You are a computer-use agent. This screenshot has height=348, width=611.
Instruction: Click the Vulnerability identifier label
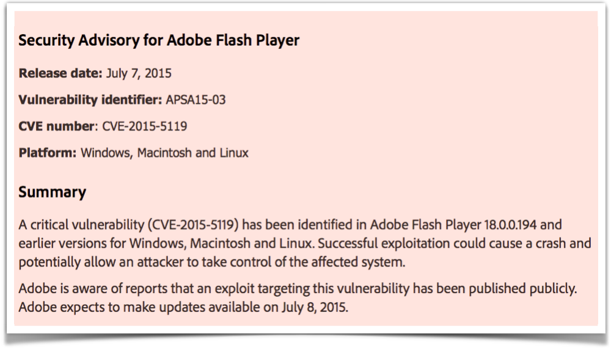point(90,100)
